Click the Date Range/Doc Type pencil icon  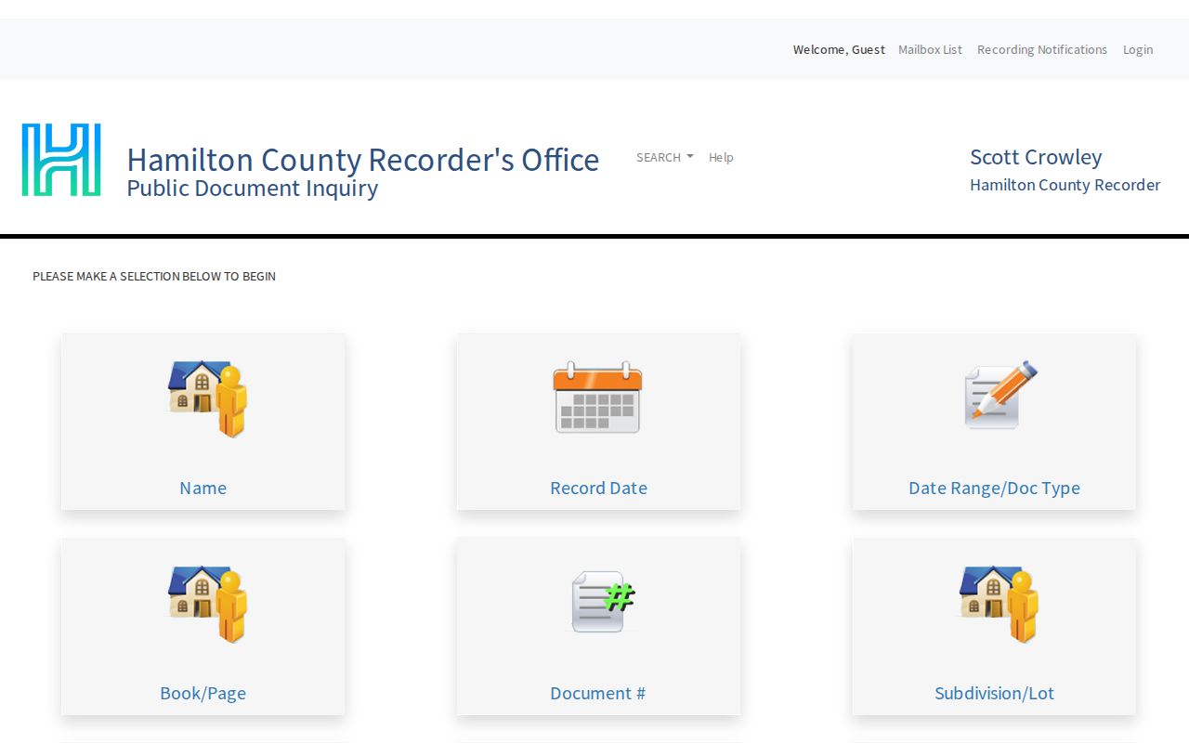point(1000,395)
